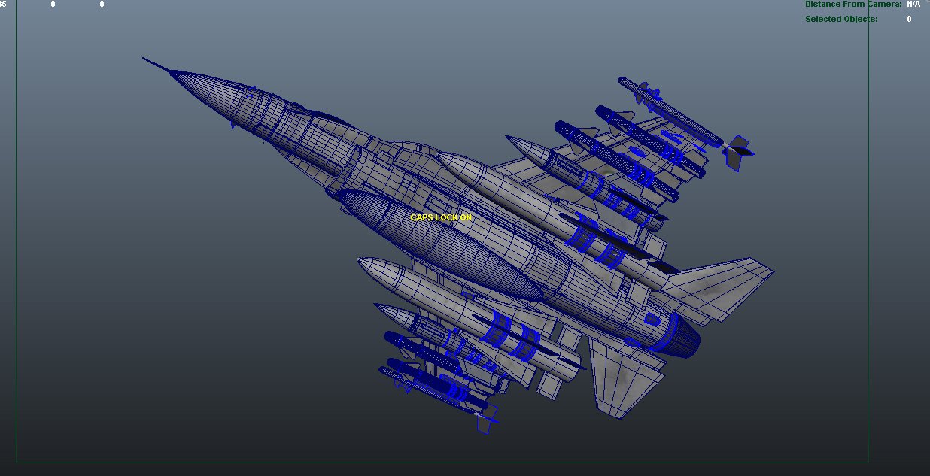
Task: Click the CAPS LOCK ON warning indicator
Action: pos(440,217)
